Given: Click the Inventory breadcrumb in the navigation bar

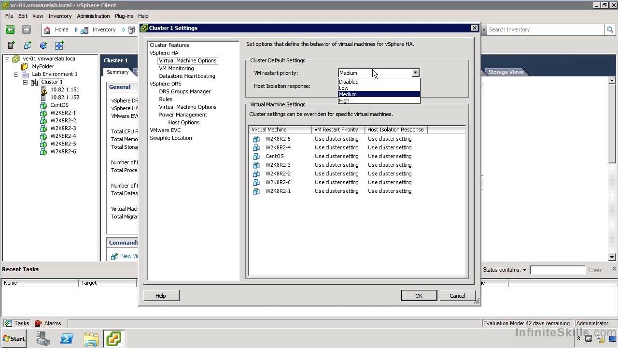Looking at the screenshot, I should coord(104,29).
